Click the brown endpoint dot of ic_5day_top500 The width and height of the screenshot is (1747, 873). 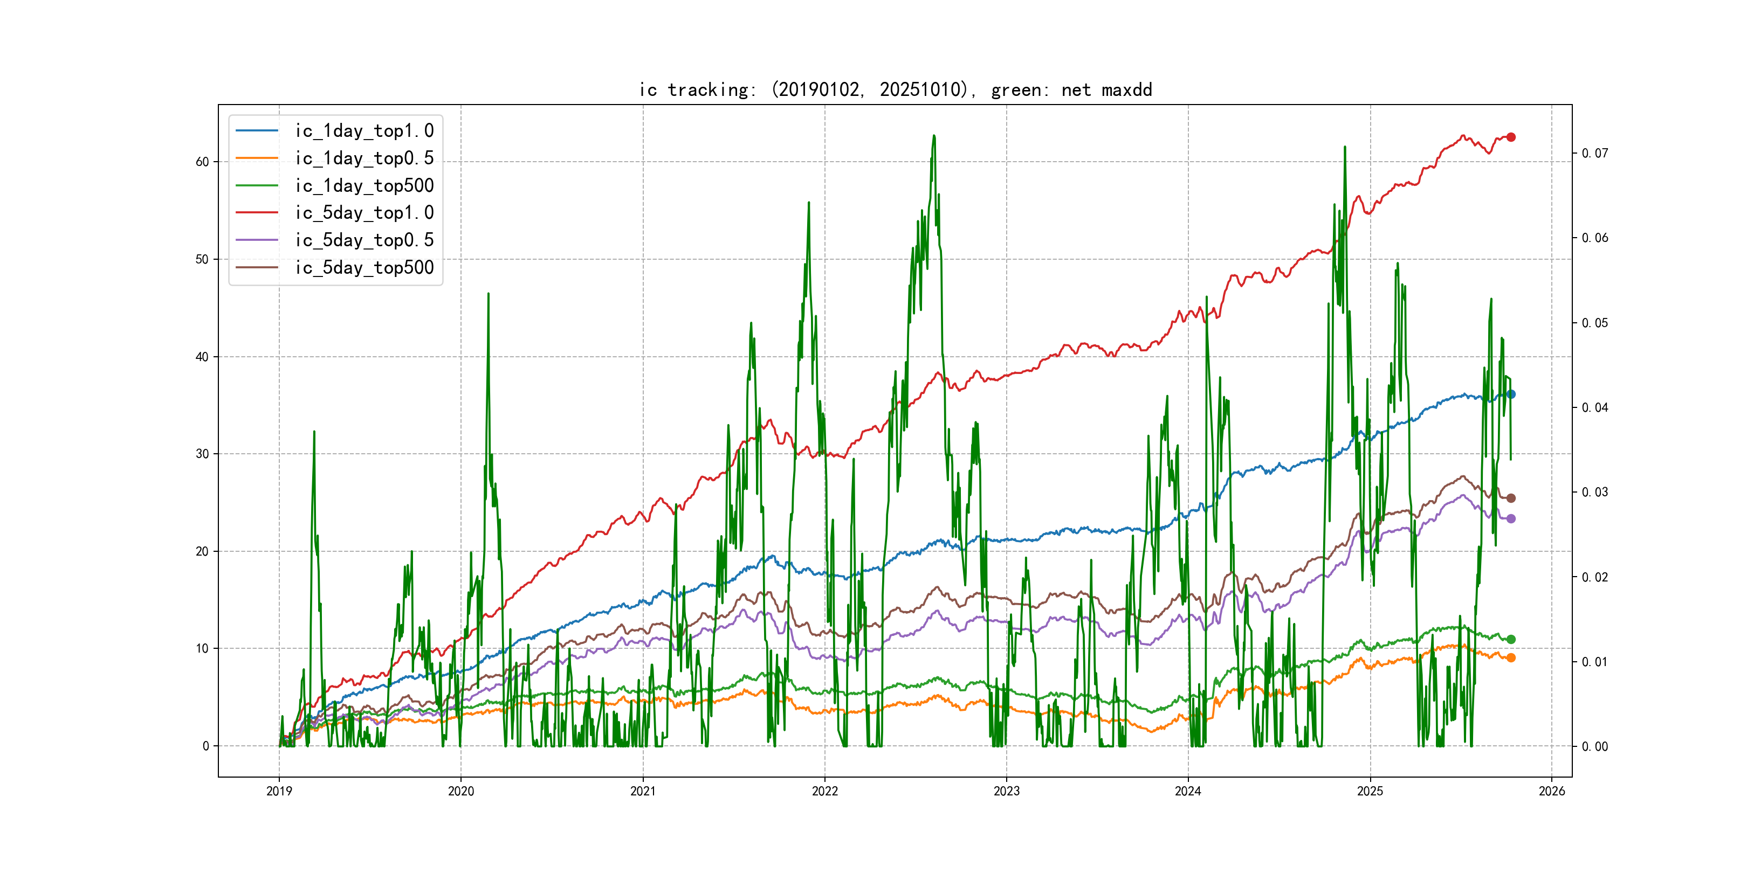(1510, 498)
